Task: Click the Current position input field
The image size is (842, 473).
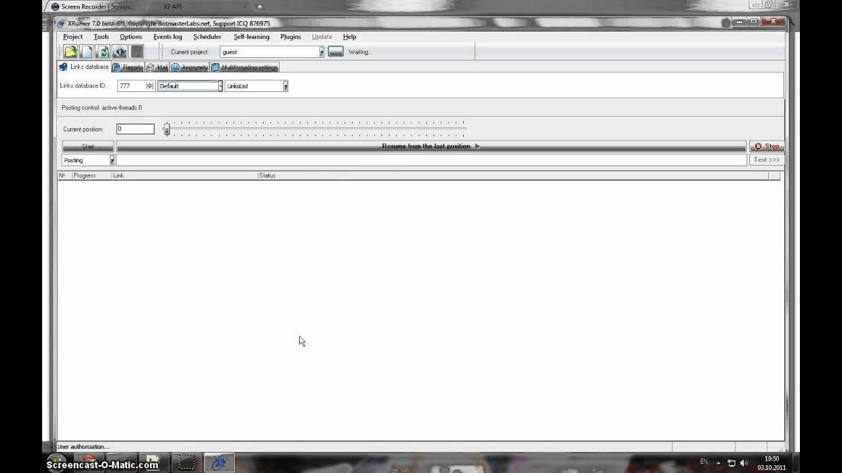Action: pos(136,129)
